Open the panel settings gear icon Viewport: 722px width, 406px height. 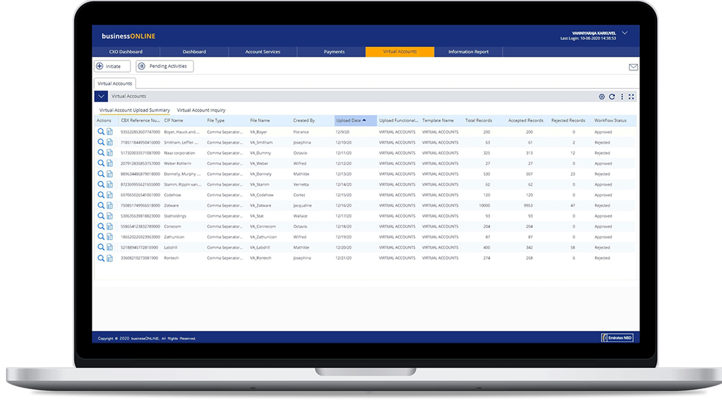[602, 97]
